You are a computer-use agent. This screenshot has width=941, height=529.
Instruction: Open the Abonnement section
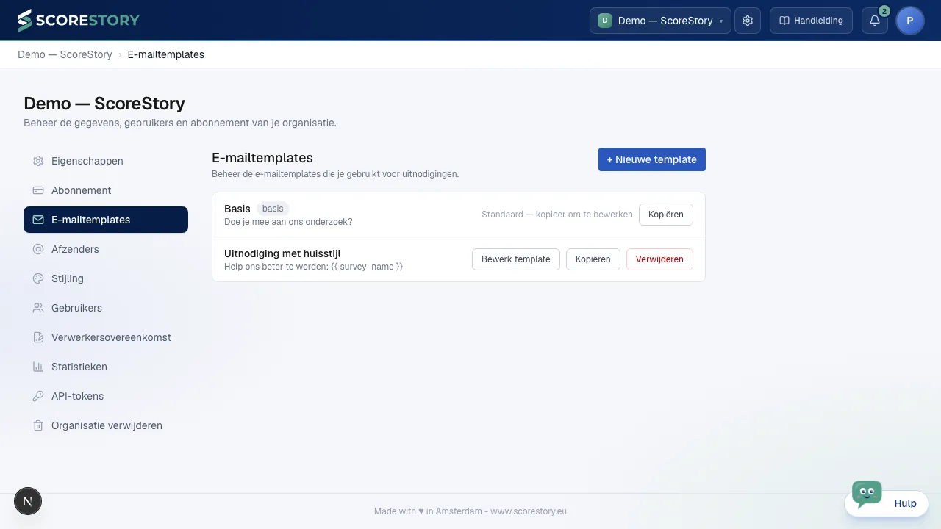click(106, 190)
